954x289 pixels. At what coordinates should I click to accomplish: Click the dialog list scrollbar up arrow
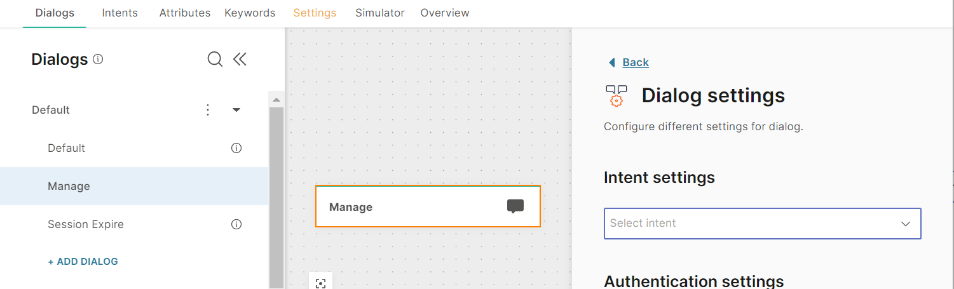tap(276, 100)
